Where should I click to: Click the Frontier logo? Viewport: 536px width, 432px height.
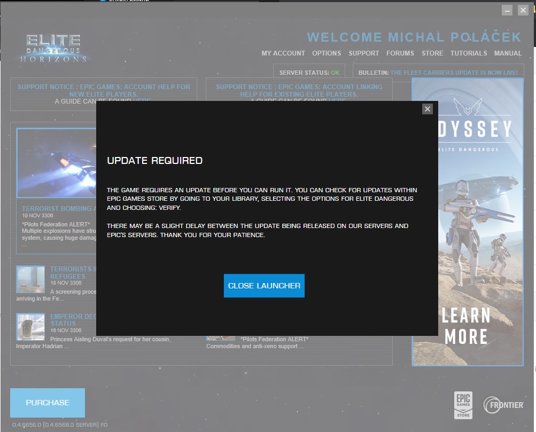pos(503,405)
